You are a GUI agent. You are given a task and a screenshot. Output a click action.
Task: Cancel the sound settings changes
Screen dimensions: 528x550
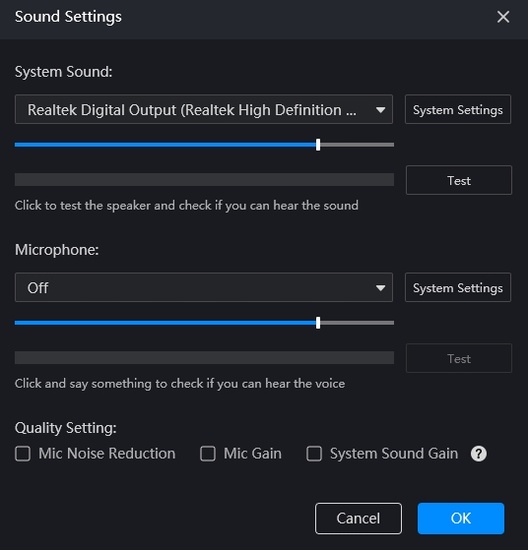(x=359, y=519)
